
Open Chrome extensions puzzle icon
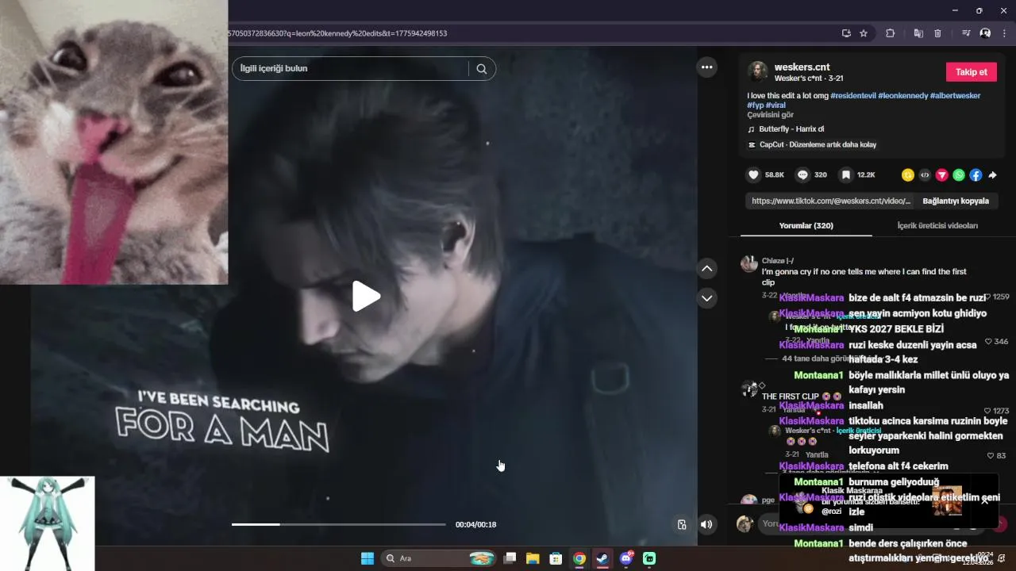(890, 33)
